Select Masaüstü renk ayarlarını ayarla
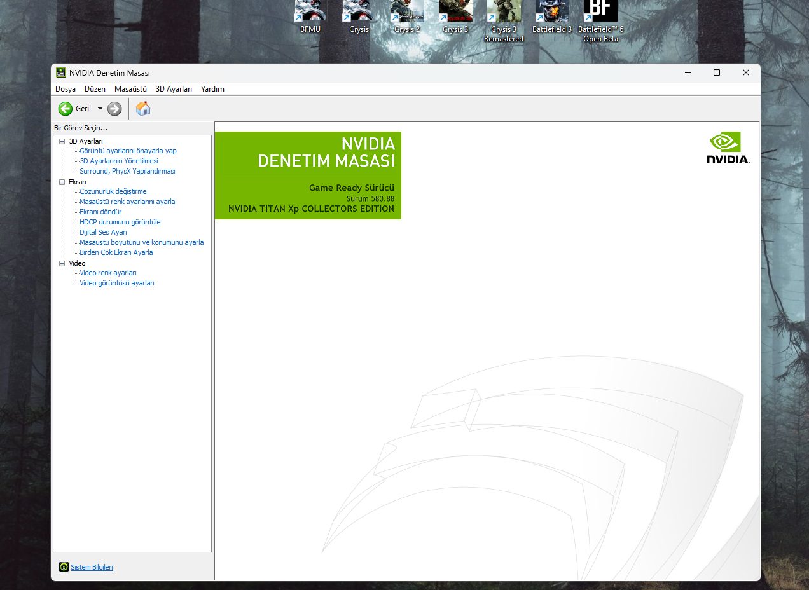Image resolution: width=809 pixels, height=590 pixels. click(x=127, y=202)
